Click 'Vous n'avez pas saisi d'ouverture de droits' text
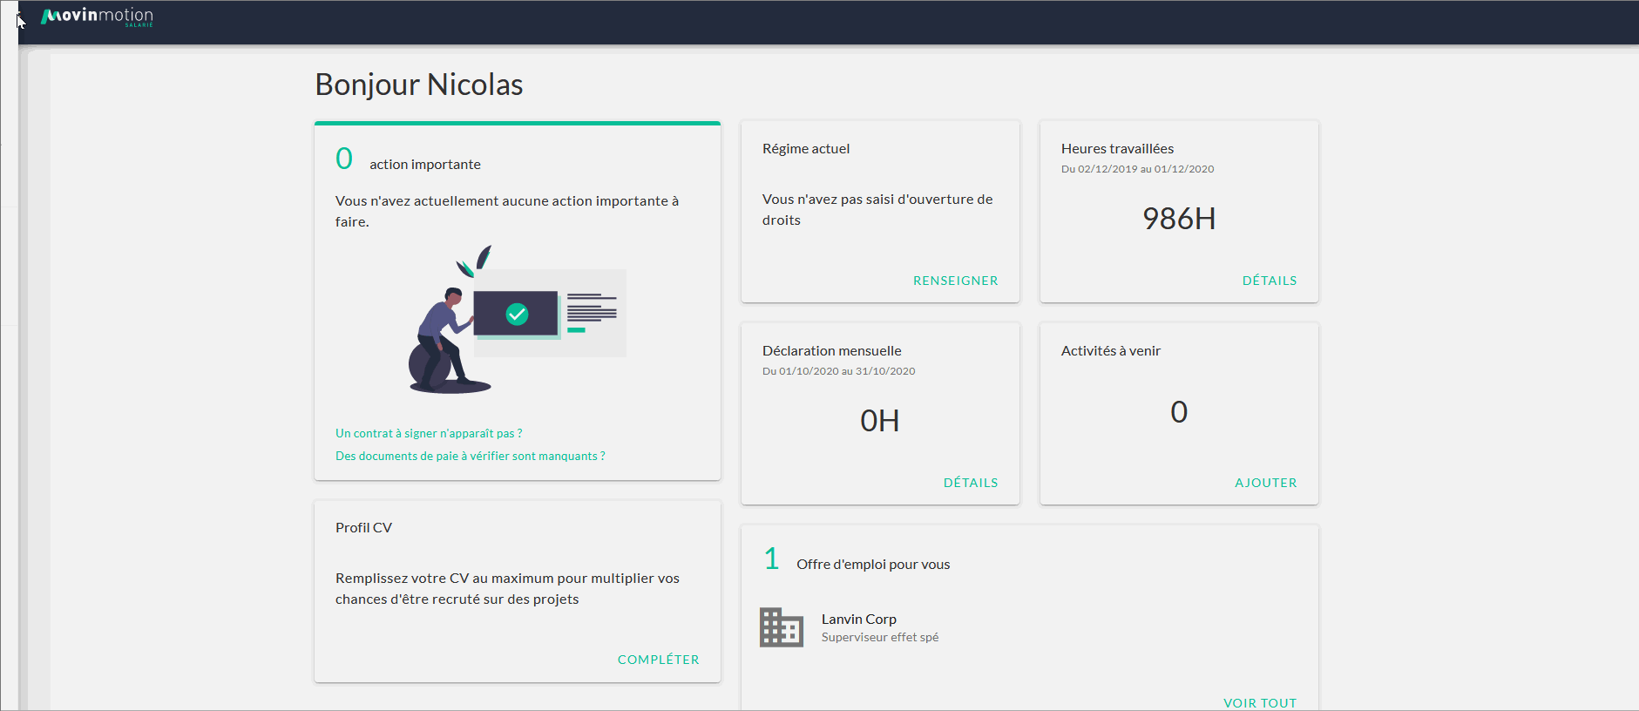 [x=877, y=210]
